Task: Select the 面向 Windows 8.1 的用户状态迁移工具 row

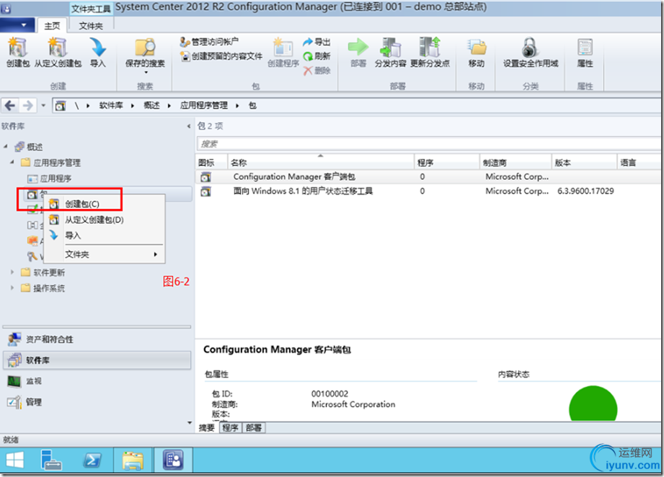Action: [x=428, y=191]
